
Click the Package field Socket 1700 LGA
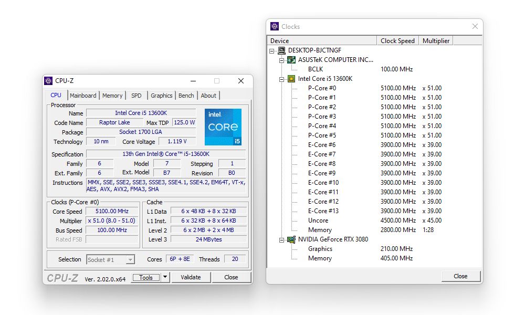(141, 132)
